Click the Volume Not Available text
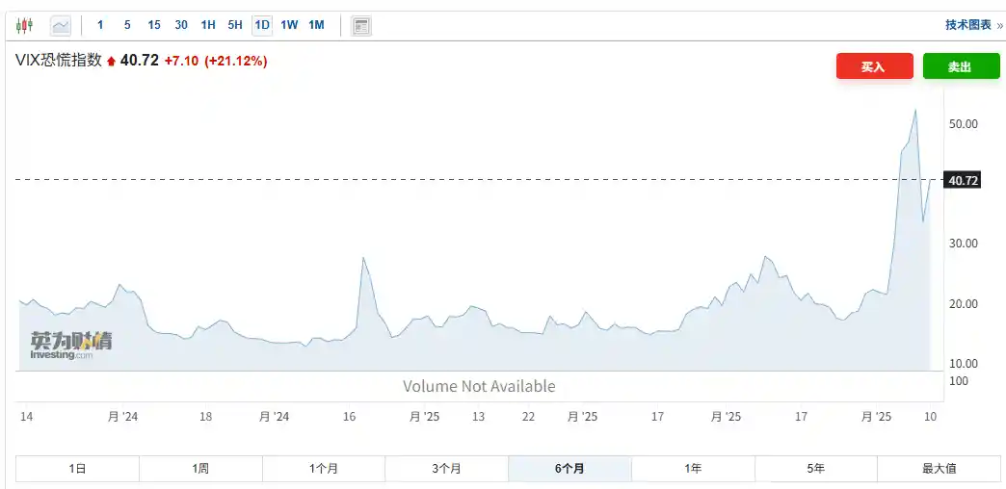 (479, 386)
